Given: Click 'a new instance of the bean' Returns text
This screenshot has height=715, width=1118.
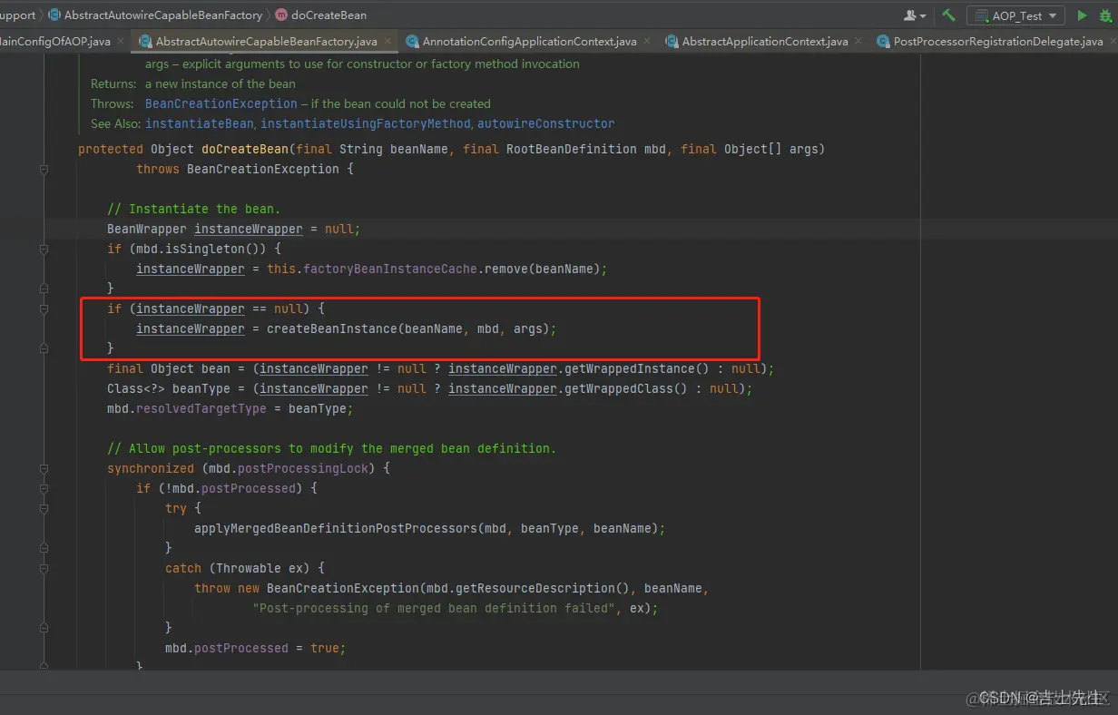Looking at the screenshot, I should (x=221, y=83).
